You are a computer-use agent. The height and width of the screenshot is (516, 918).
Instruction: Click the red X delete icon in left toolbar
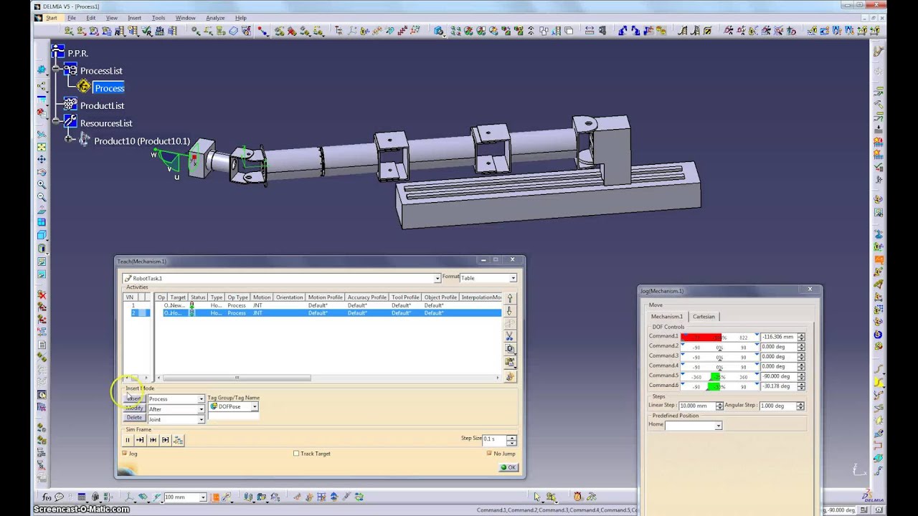point(42,295)
